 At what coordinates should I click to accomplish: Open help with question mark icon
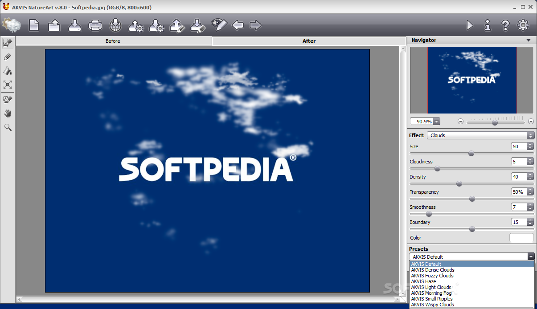(505, 25)
